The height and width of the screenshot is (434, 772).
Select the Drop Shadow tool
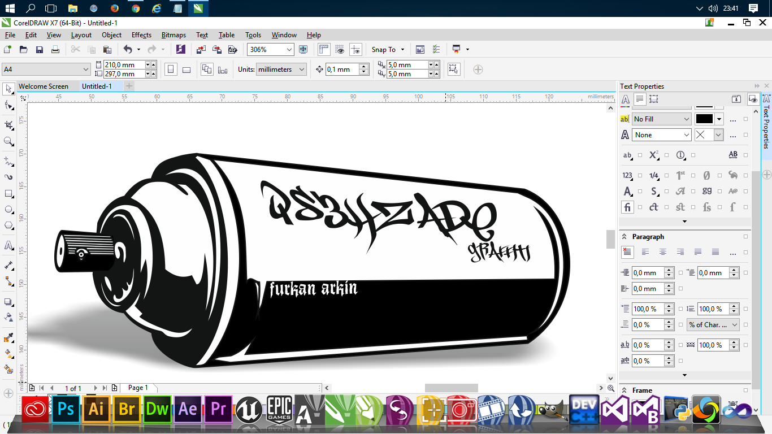click(8, 301)
